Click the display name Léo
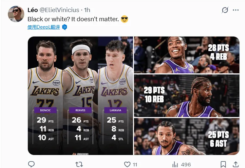 pos(33,10)
